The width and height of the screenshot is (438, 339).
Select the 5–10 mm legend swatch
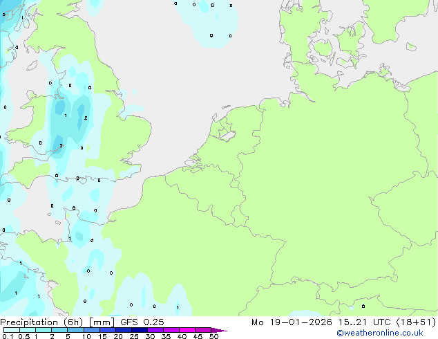pyautogui.click(x=75, y=330)
